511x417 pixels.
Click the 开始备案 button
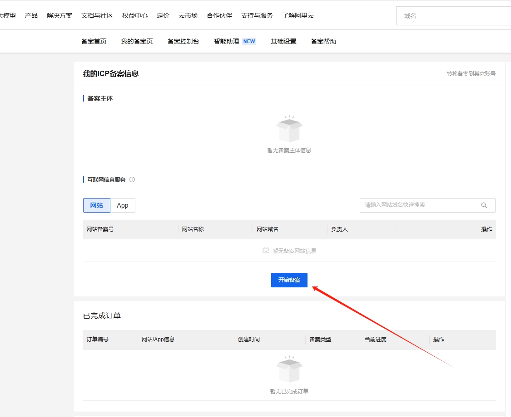[x=289, y=280]
